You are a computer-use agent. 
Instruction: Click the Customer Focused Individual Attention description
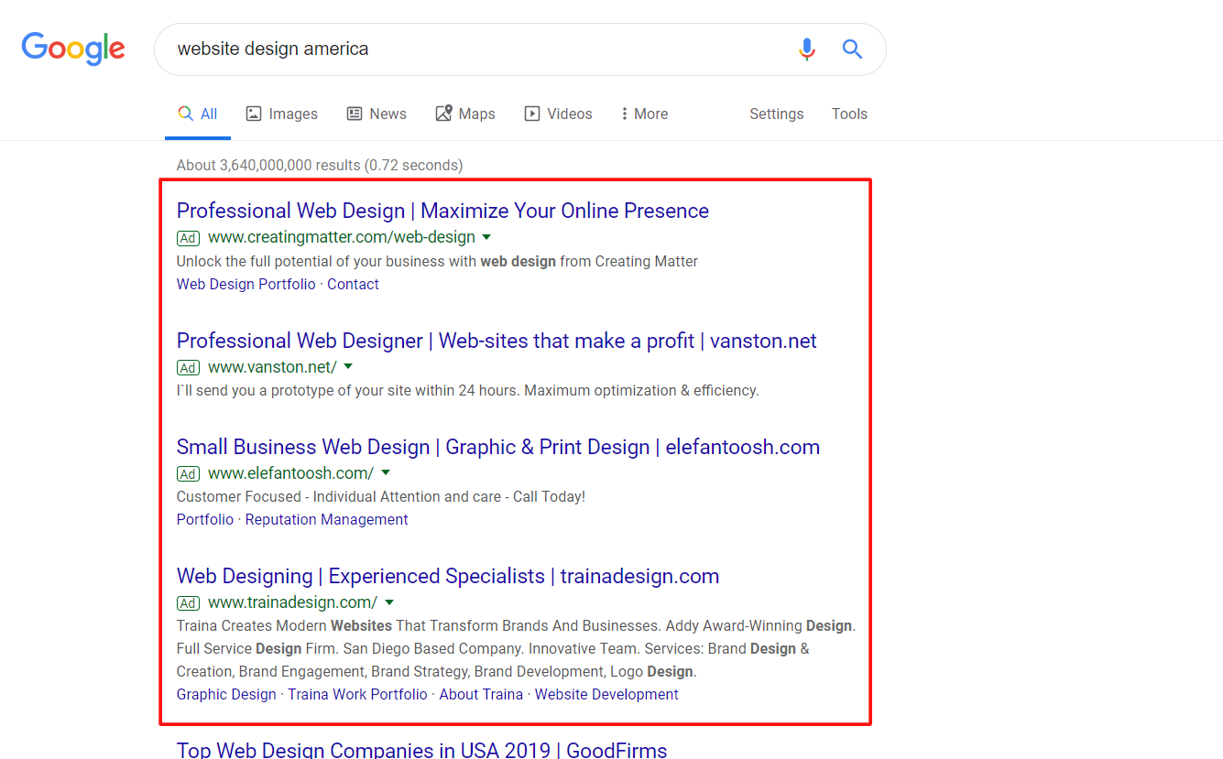(381, 496)
